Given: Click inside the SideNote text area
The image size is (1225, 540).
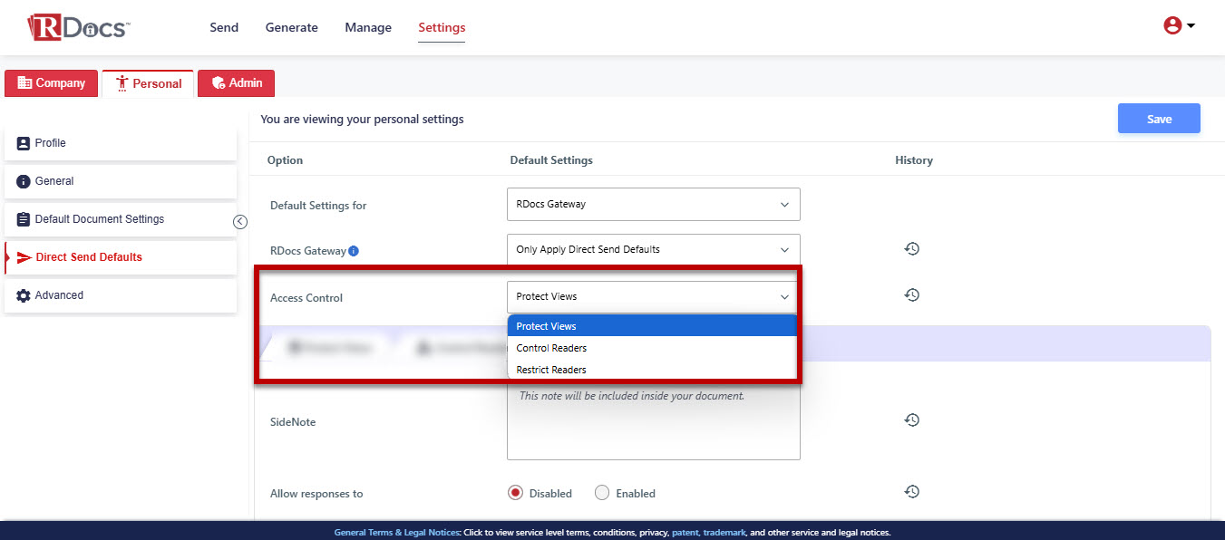Looking at the screenshot, I should click(x=653, y=422).
